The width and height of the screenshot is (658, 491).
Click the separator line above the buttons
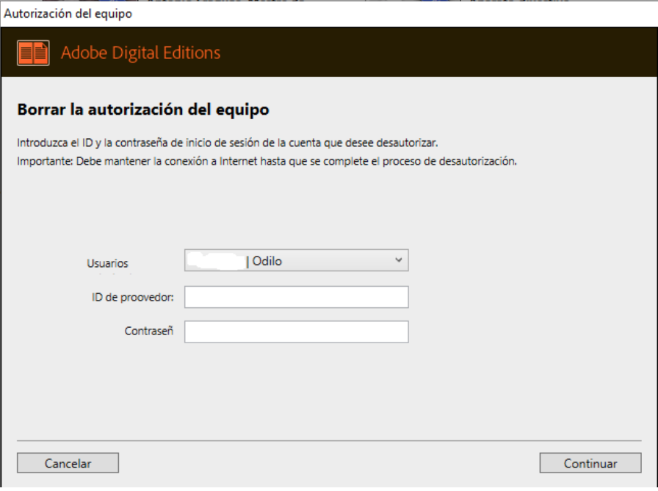[x=328, y=441]
